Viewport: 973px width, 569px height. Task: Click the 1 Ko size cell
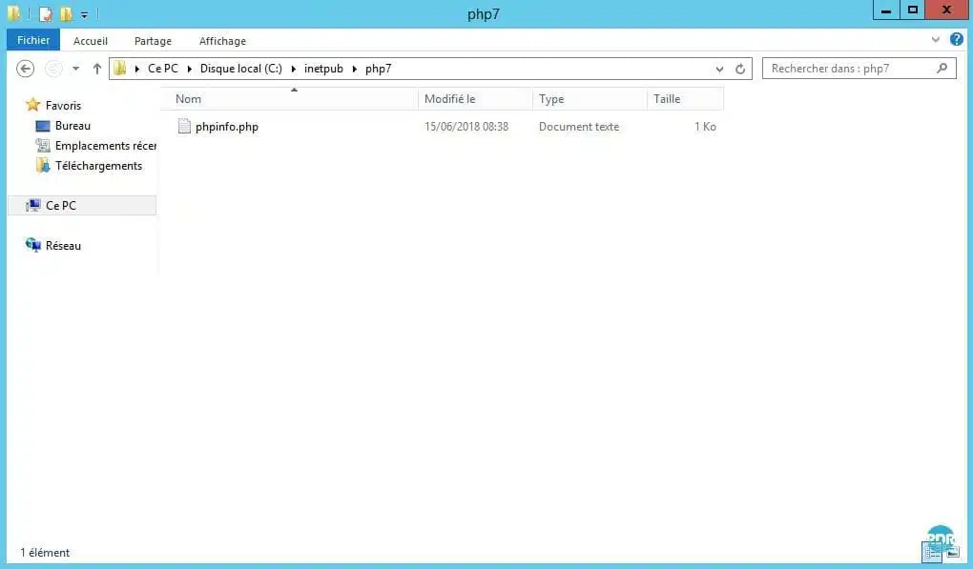click(706, 127)
